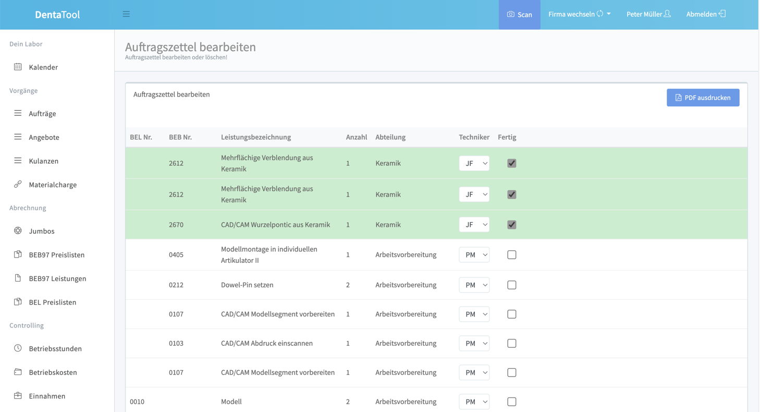Click the document icon beside BEB97 Leistungen
Screen dimensions: 760x412
coord(18,278)
